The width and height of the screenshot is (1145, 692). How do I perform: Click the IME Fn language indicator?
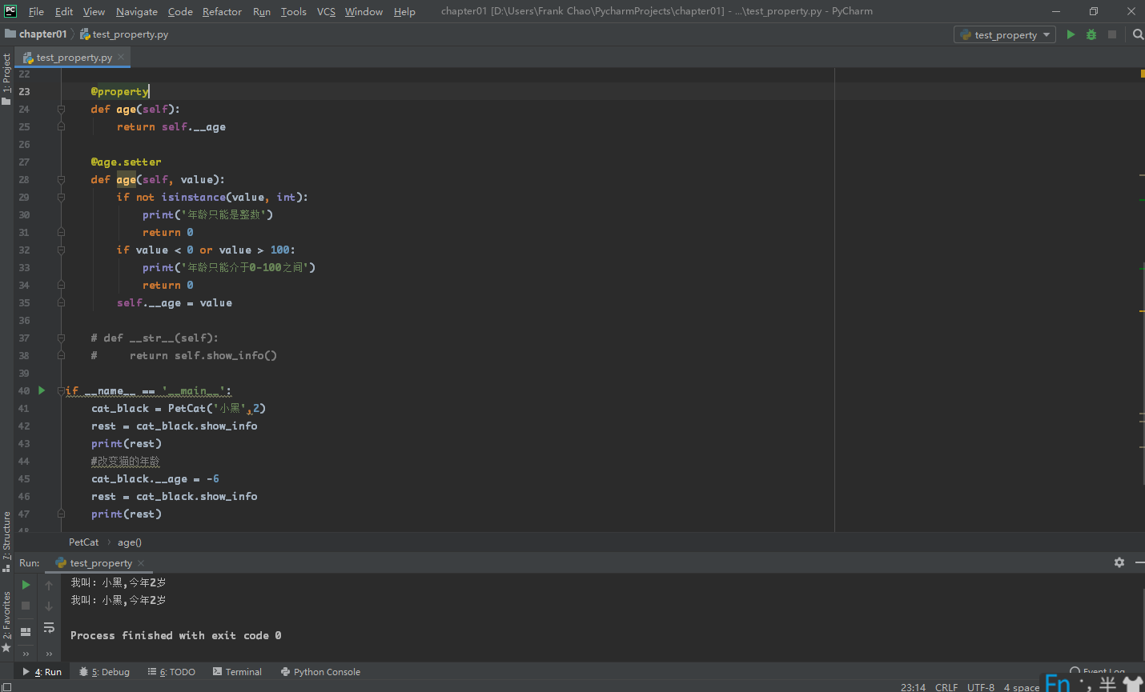(x=1058, y=682)
